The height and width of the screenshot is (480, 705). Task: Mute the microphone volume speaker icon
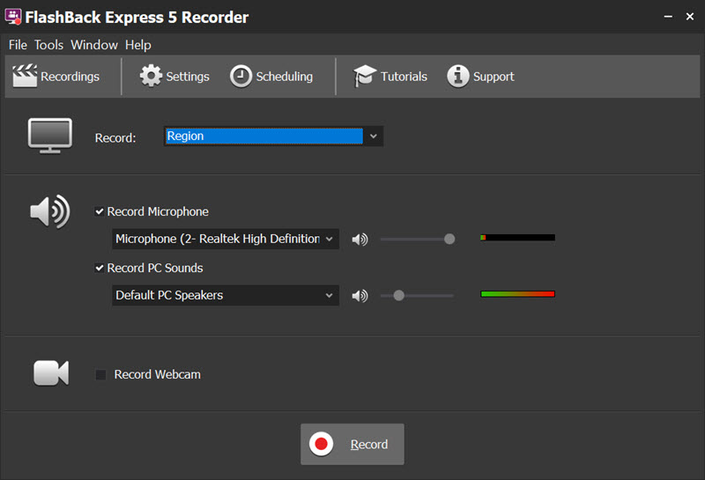(360, 239)
